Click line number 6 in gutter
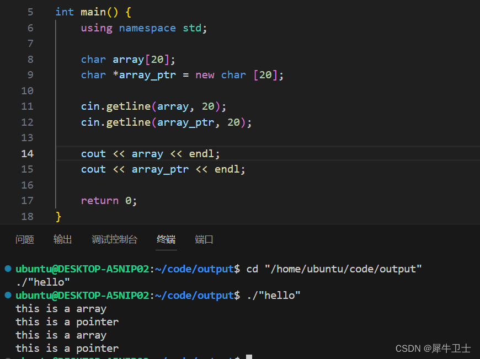The image size is (480, 359). point(30,28)
